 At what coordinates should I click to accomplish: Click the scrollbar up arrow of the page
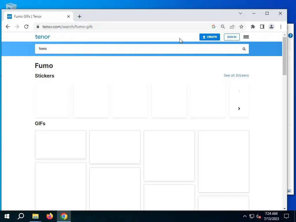tap(284, 35)
